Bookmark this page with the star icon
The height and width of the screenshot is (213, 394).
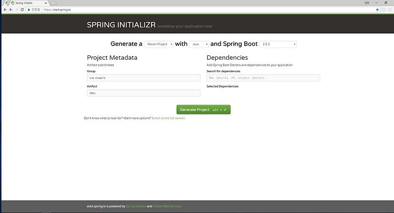tap(377, 9)
